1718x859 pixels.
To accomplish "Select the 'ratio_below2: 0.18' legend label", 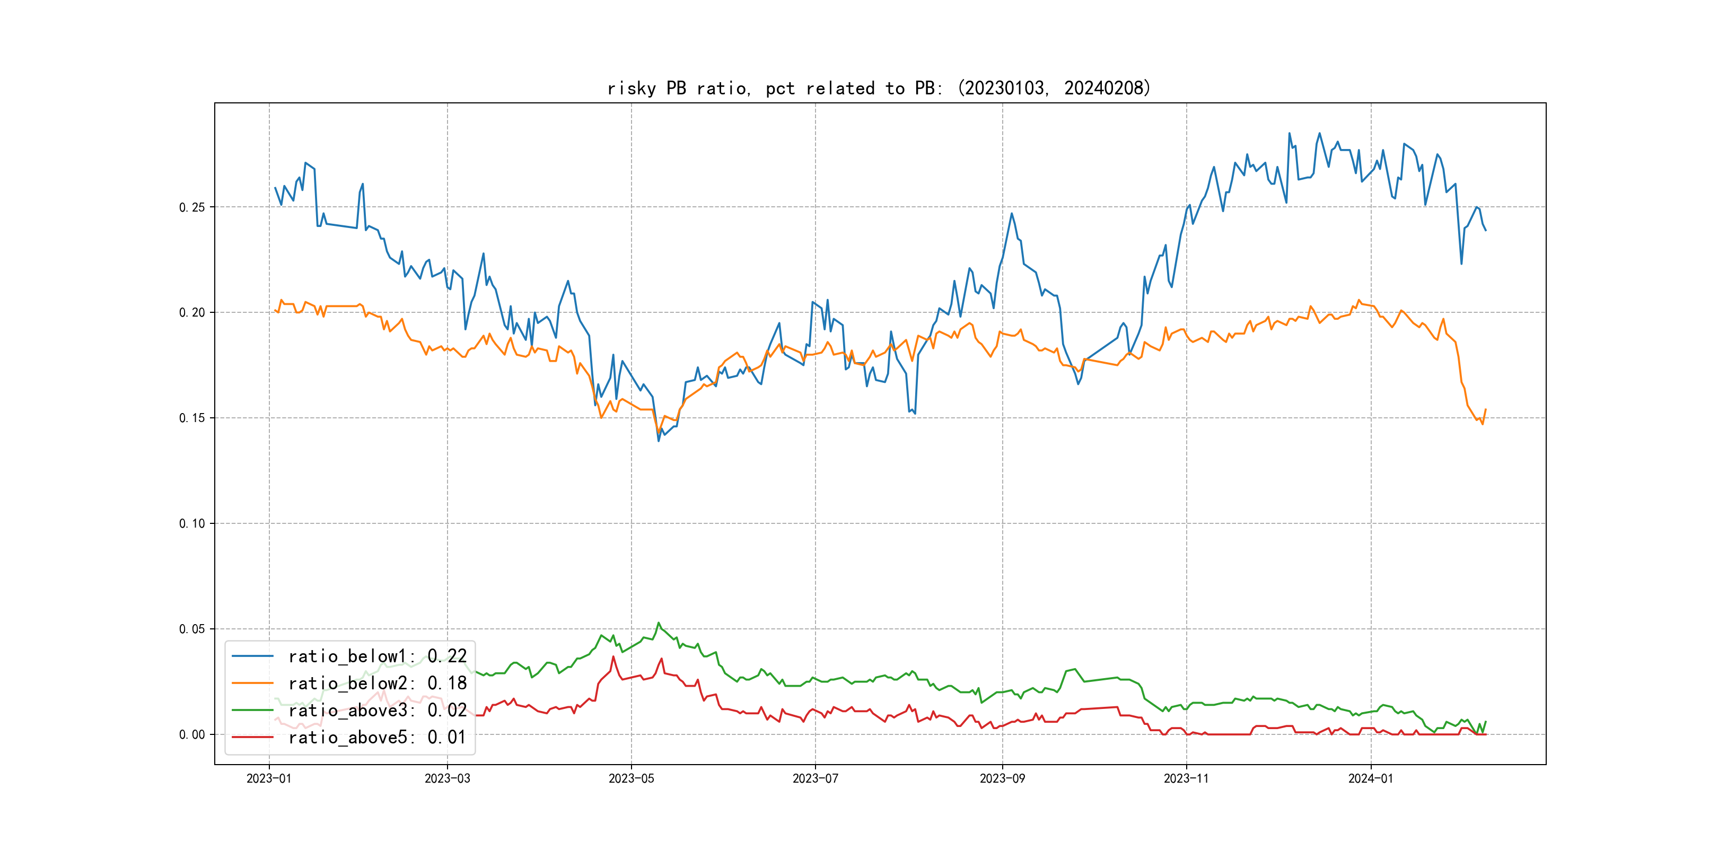I will (x=377, y=683).
